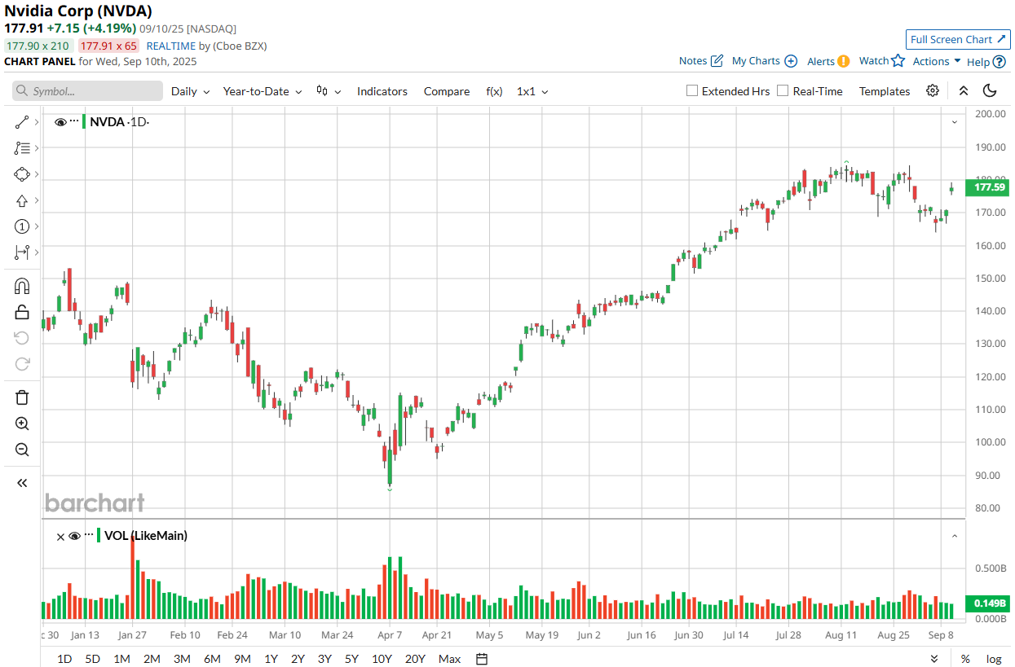Toggle log scale button
Screen dimensions: 1015x667
point(994,659)
